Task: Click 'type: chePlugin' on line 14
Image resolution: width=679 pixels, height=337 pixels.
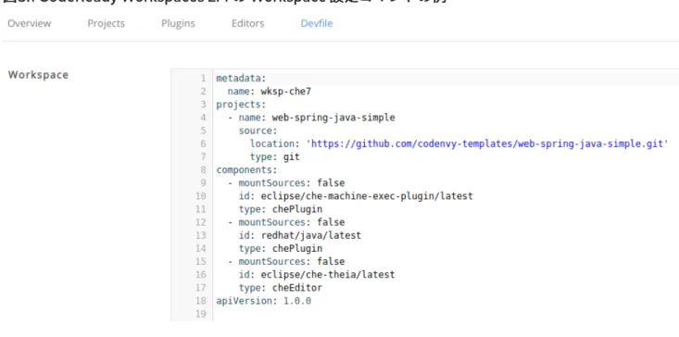Action: coord(280,248)
